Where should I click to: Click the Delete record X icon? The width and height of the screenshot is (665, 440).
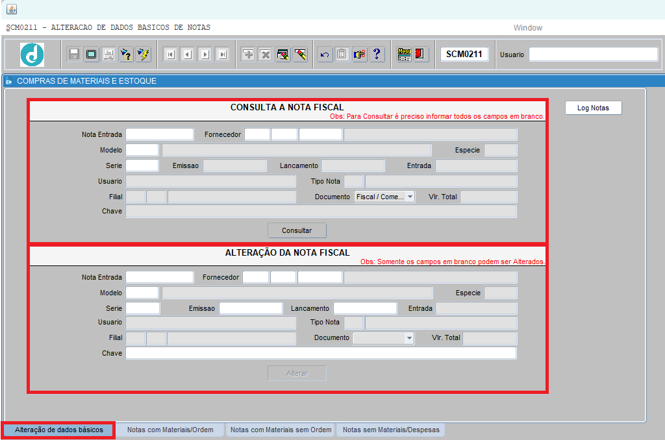point(266,55)
